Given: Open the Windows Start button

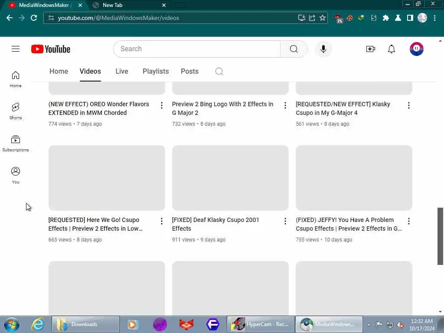Looking at the screenshot, I should point(12,324).
